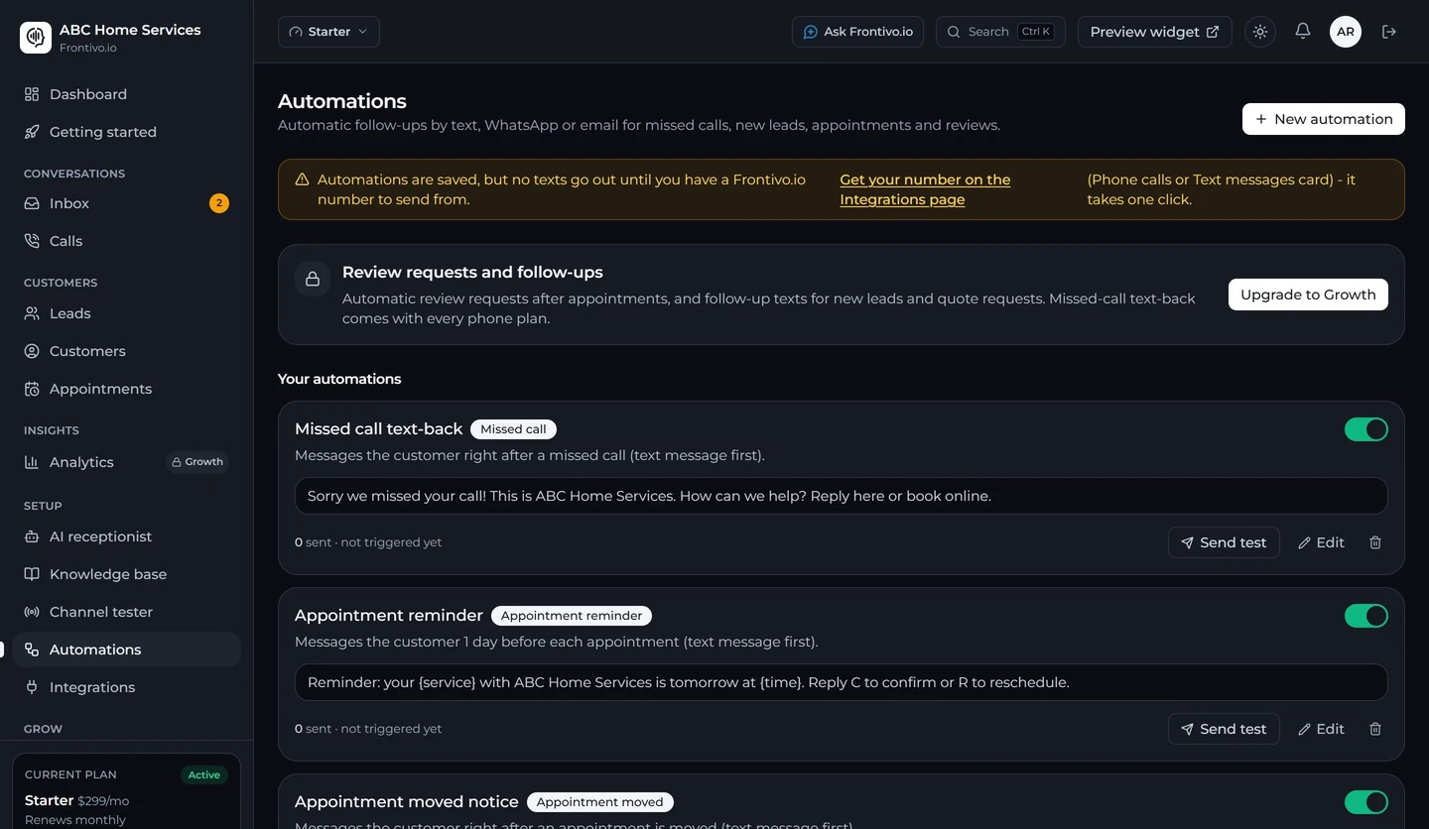Open Knowledge base
The width and height of the screenshot is (1429, 829).
pyautogui.click(x=127, y=574)
